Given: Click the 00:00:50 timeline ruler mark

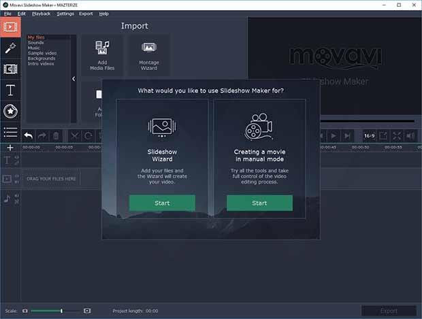Looking at the screenshot, I should click(x=360, y=148).
